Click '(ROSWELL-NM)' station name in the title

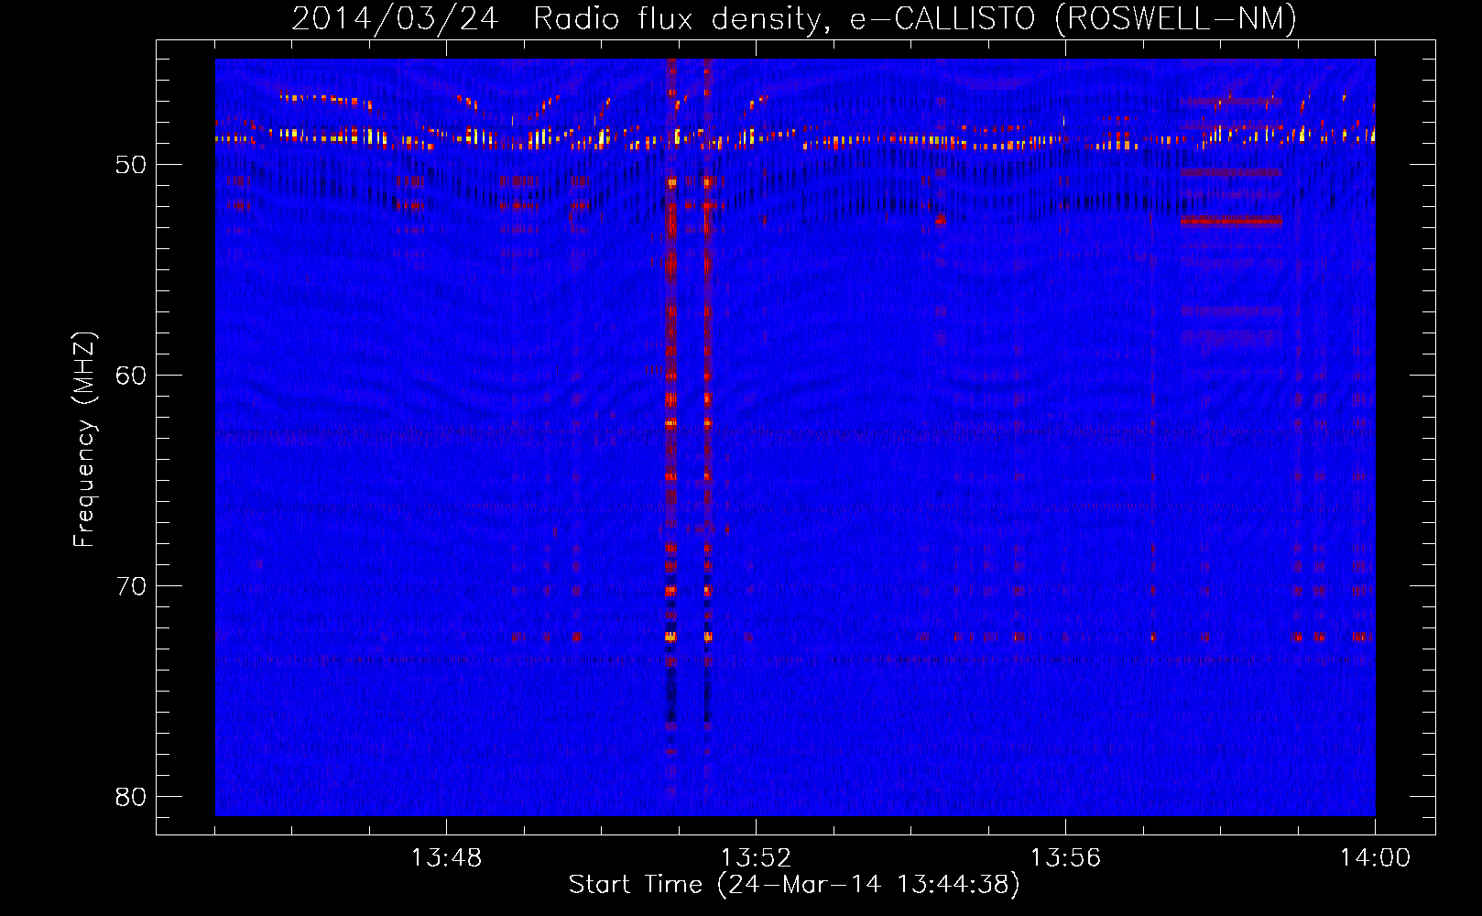pyautogui.click(x=1175, y=18)
